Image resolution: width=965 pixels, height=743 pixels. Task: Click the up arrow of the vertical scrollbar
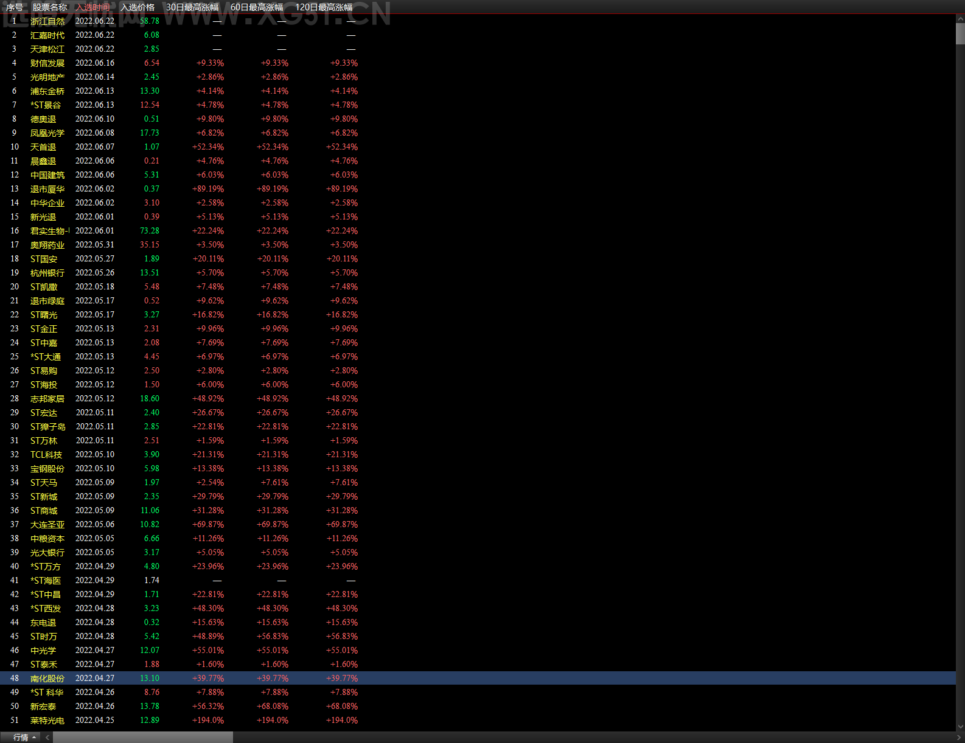tap(960, 19)
